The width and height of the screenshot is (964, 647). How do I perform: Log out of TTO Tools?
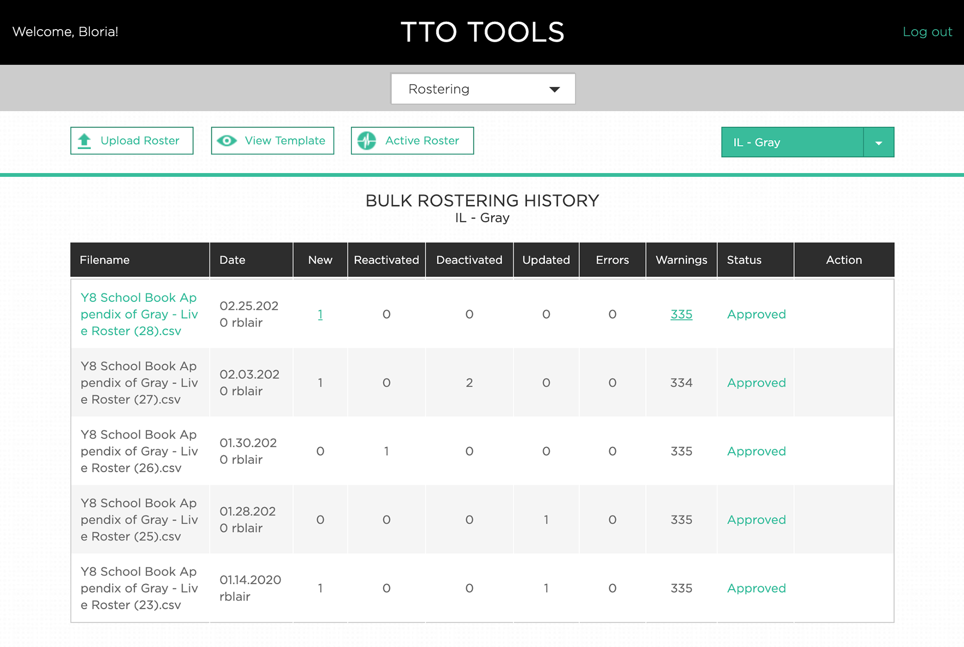coord(927,32)
